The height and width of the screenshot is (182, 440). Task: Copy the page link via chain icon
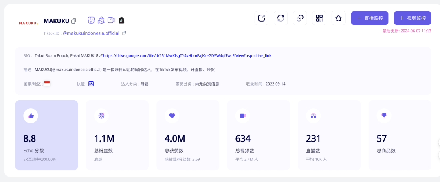[x=300, y=18]
